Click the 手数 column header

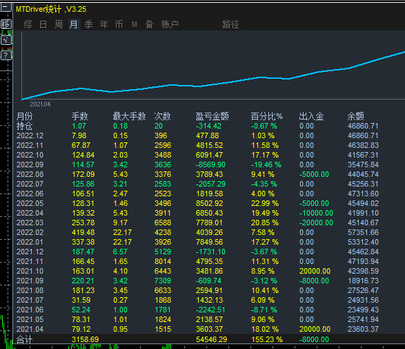pyautogui.click(x=80, y=116)
